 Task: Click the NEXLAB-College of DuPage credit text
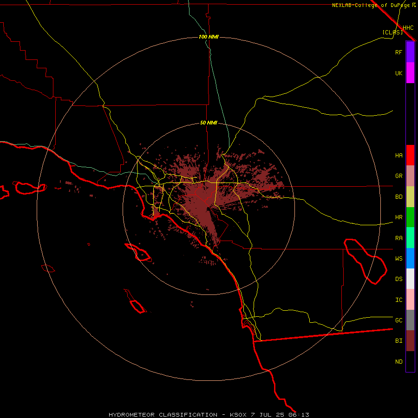click(371, 5)
